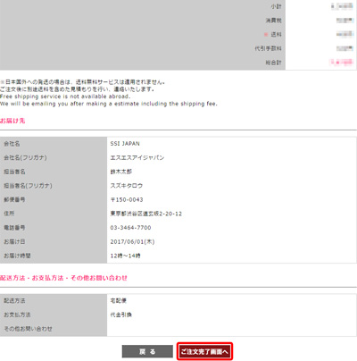The width and height of the screenshot is (357, 361).
Task: Click the スズキタロウ contact furigana value
Action: [x=127, y=186]
